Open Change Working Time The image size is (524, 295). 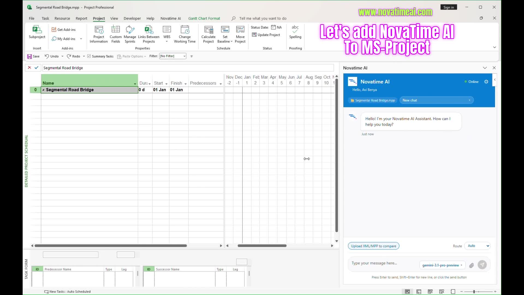point(185,34)
